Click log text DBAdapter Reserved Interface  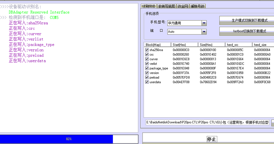pyautogui.click(x=39, y=12)
